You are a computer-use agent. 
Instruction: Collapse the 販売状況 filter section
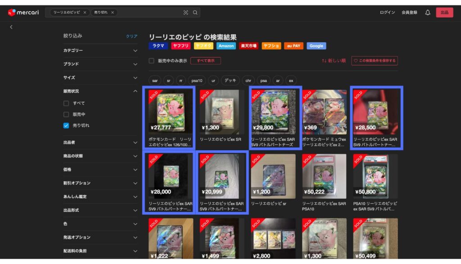click(x=100, y=91)
